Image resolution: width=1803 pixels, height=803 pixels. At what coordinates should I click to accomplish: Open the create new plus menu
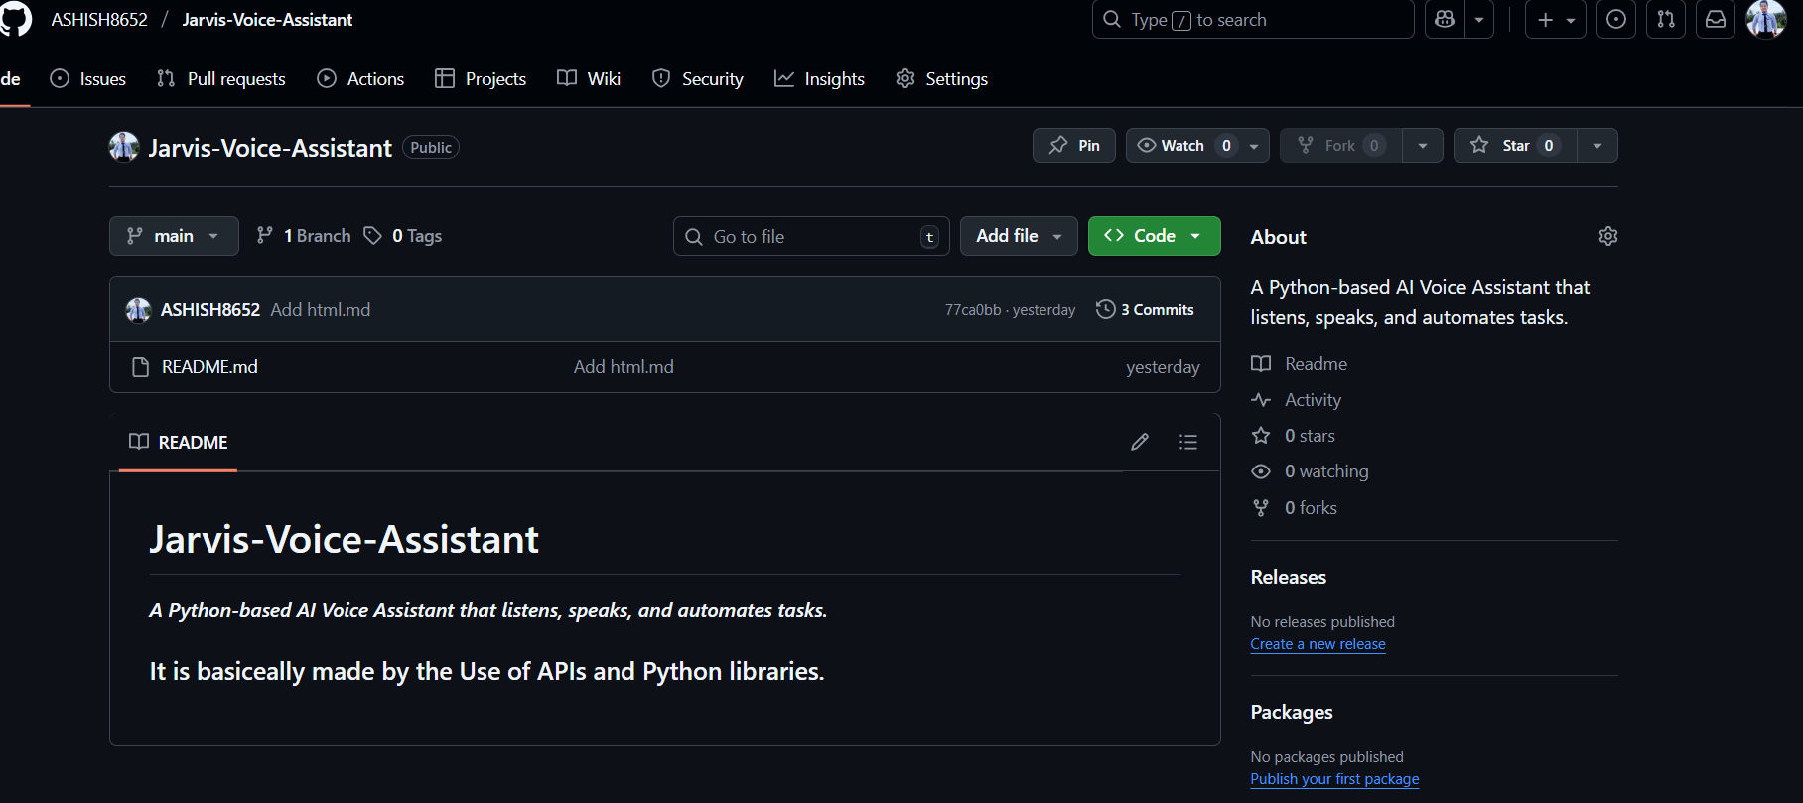pyautogui.click(x=1556, y=20)
